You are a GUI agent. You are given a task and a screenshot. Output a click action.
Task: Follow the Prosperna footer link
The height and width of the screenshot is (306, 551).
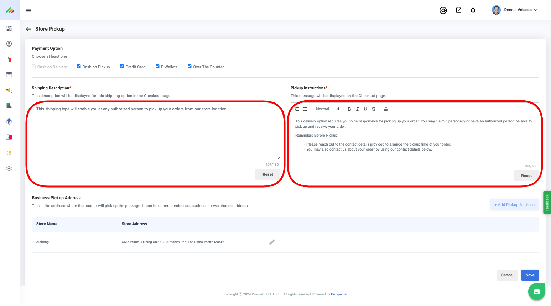coord(338,294)
